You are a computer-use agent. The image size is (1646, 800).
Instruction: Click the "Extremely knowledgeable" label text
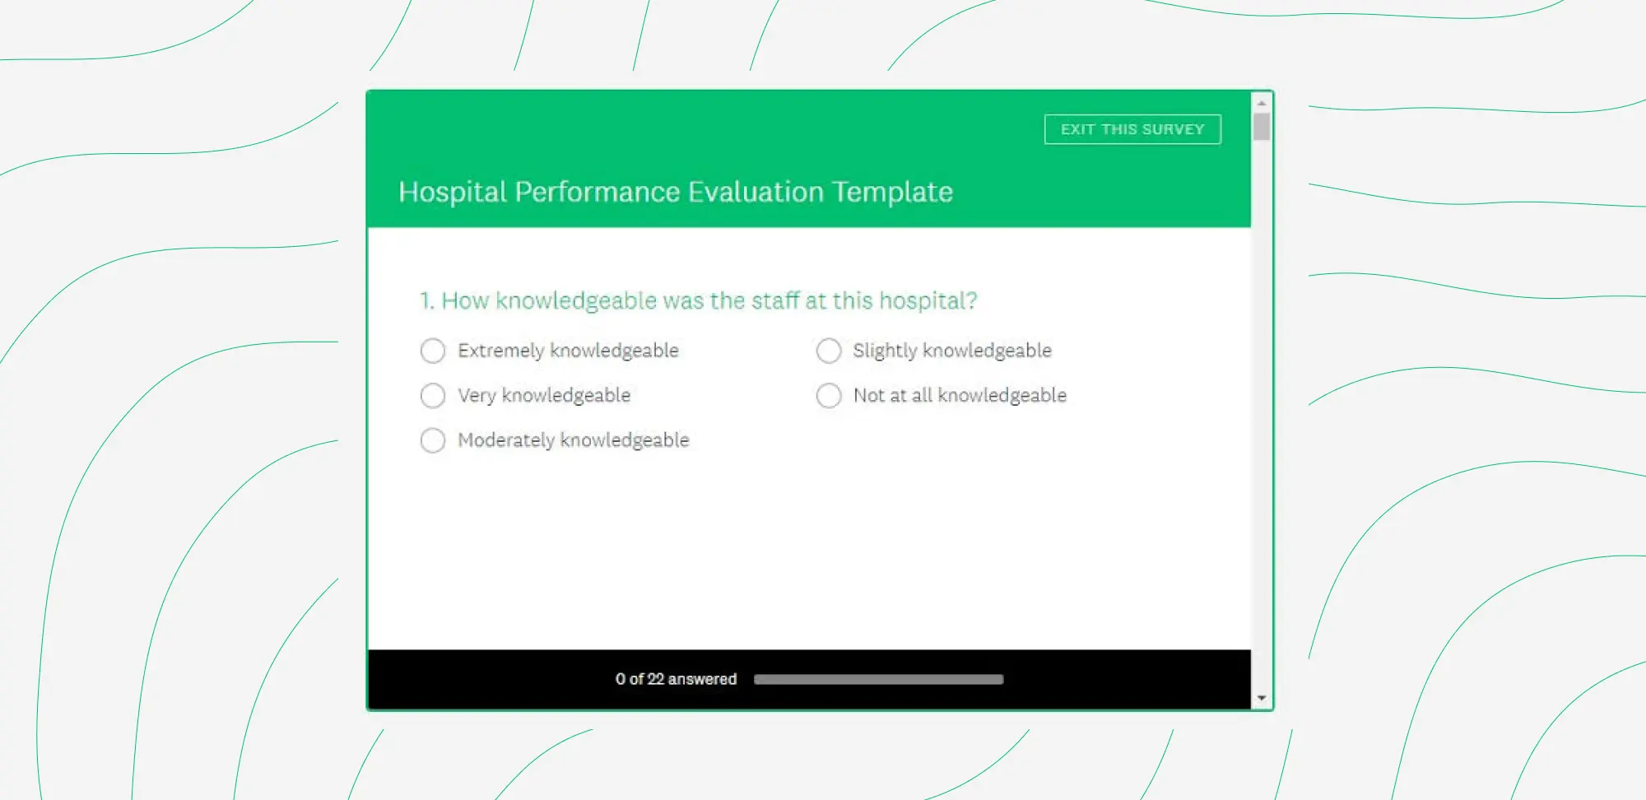568,351
